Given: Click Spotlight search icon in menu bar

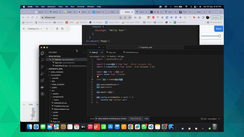Looking at the screenshot, I should pyautogui.click(x=191, y=7).
